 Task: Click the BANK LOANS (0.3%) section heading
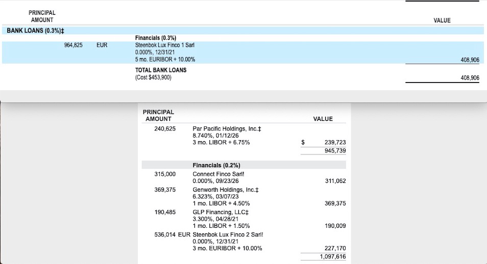35,31
